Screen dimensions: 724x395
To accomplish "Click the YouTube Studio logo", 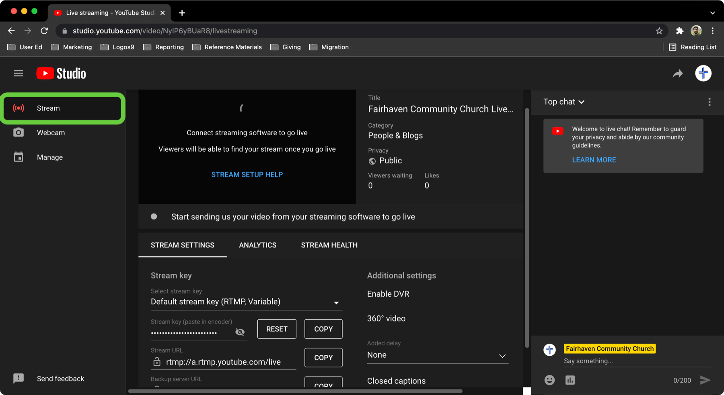I will pyautogui.click(x=61, y=73).
